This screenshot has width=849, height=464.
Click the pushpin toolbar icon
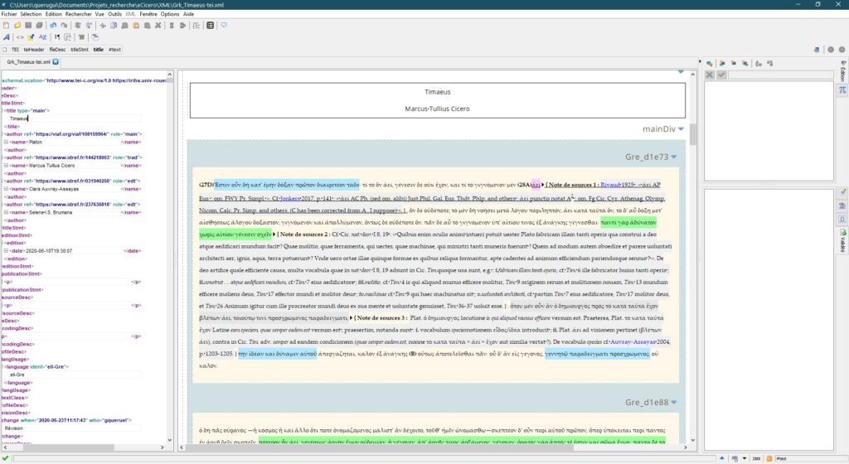coord(31,37)
